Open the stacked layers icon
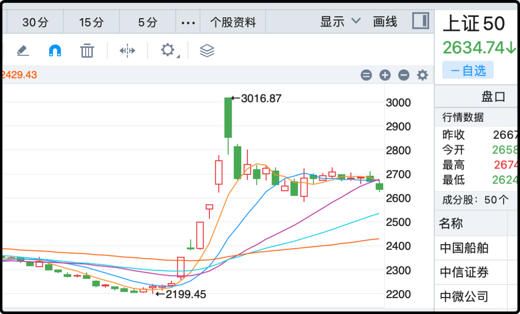Image resolution: width=520 pixels, height=314 pixels. click(x=207, y=50)
